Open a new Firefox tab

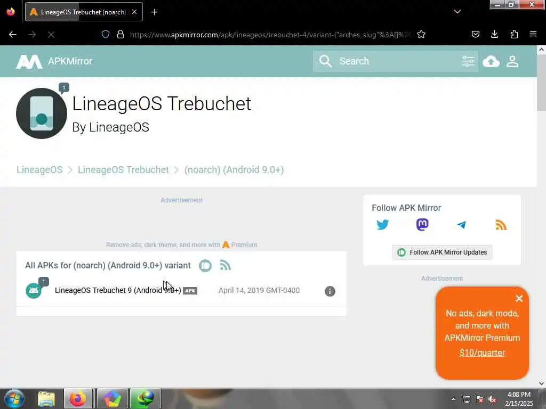click(x=154, y=12)
